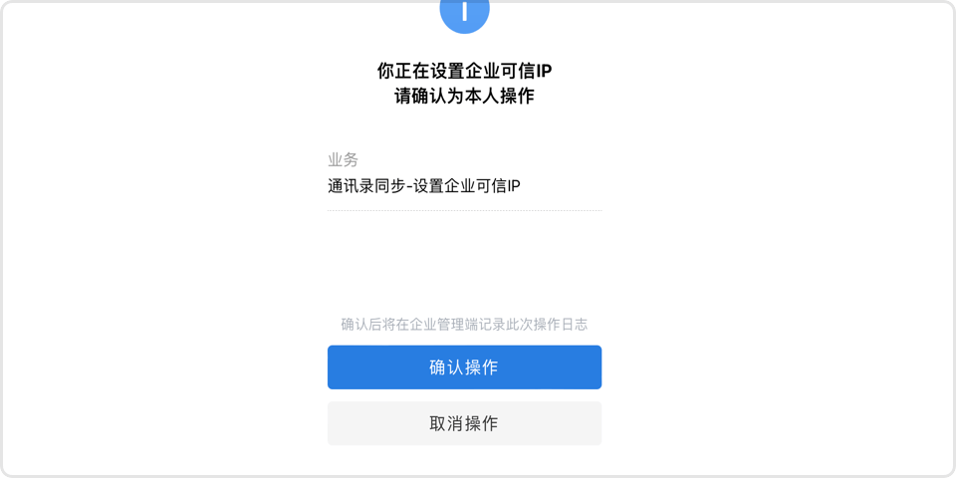Image resolution: width=956 pixels, height=478 pixels.
Task: Select the gray 业务 field label
Action: [344, 160]
